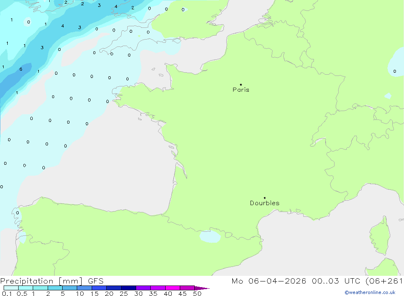Image resolution: width=404 pixels, height=296 pixels.
Task: Click the Paris city label
Action: [x=241, y=90]
